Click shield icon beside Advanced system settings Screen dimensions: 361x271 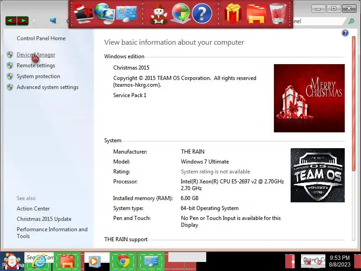pyautogui.click(x=10, y=87)
